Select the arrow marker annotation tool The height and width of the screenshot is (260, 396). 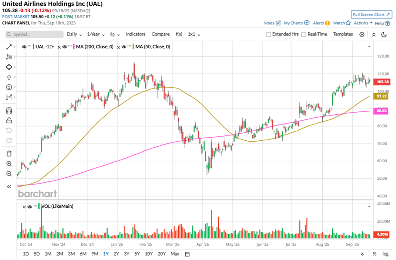pos(9,77)
